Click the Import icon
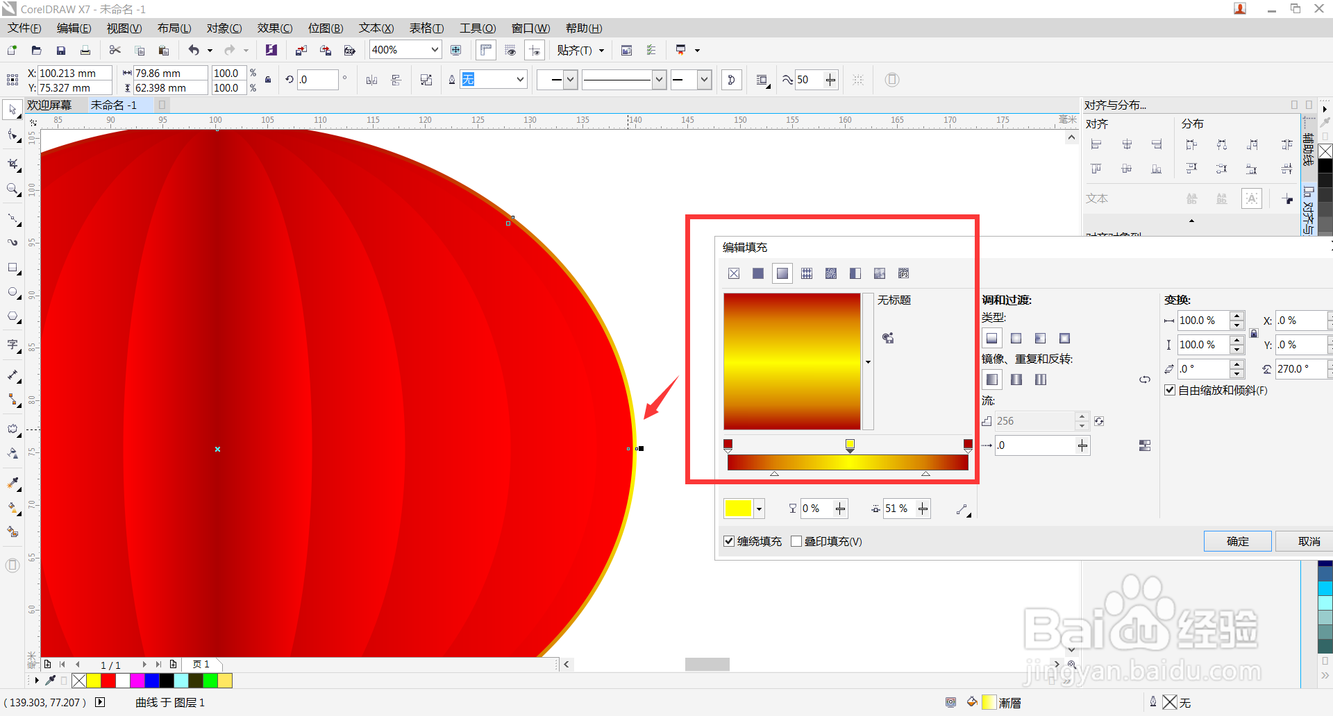This screenshot has width=1333, height=716. (x=301, y=50)
